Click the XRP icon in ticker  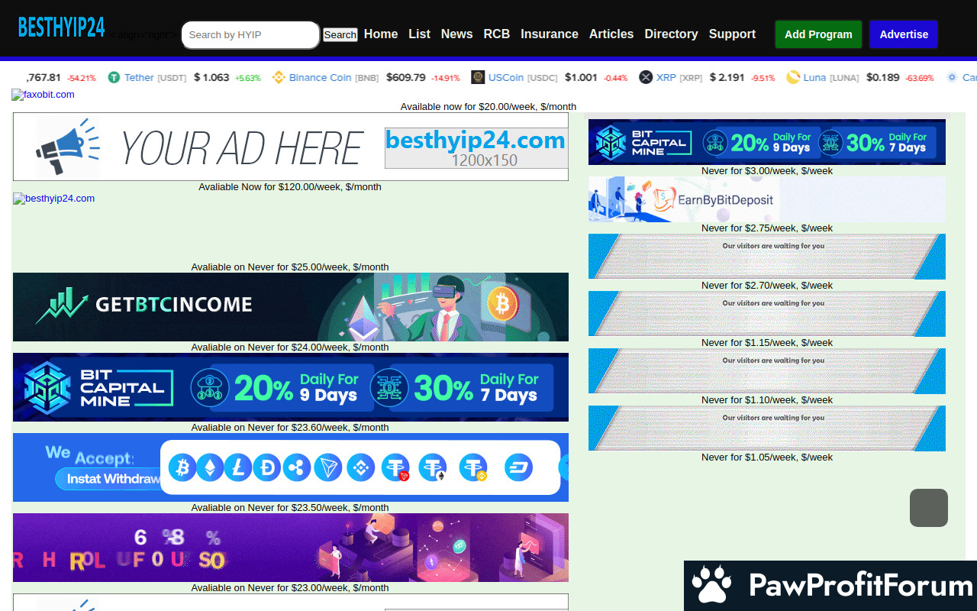646,77
